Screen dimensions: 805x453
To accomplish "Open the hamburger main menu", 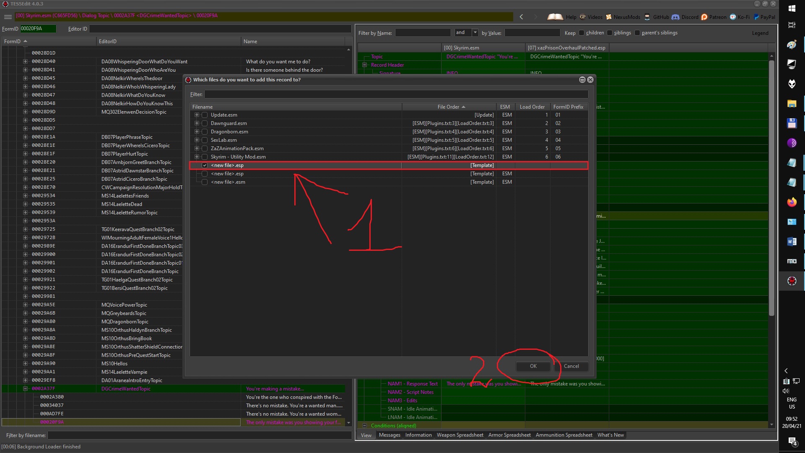I will (x=8, y=17).
